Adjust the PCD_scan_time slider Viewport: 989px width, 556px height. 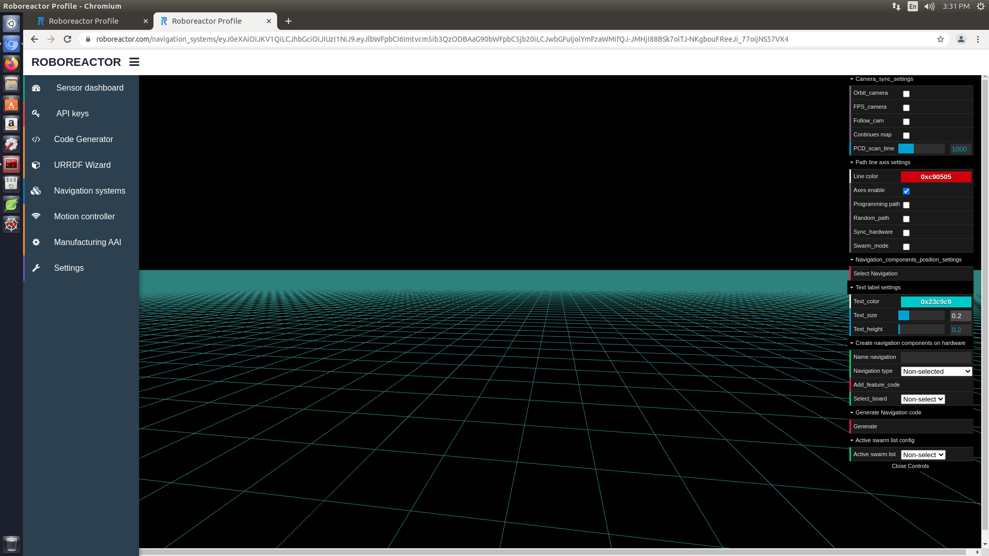(x=921, y=149)
